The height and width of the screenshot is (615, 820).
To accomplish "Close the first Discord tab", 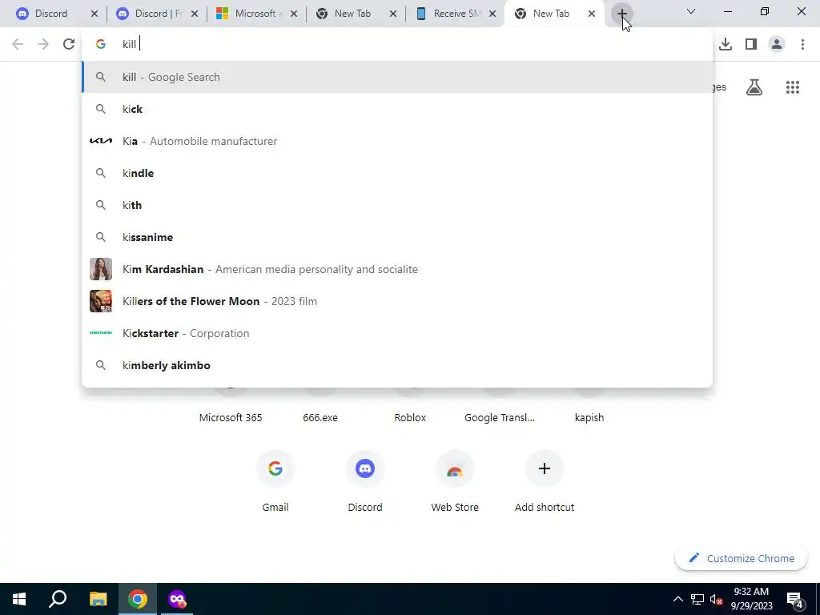I will pyautogui.click(x=94, y=14).
